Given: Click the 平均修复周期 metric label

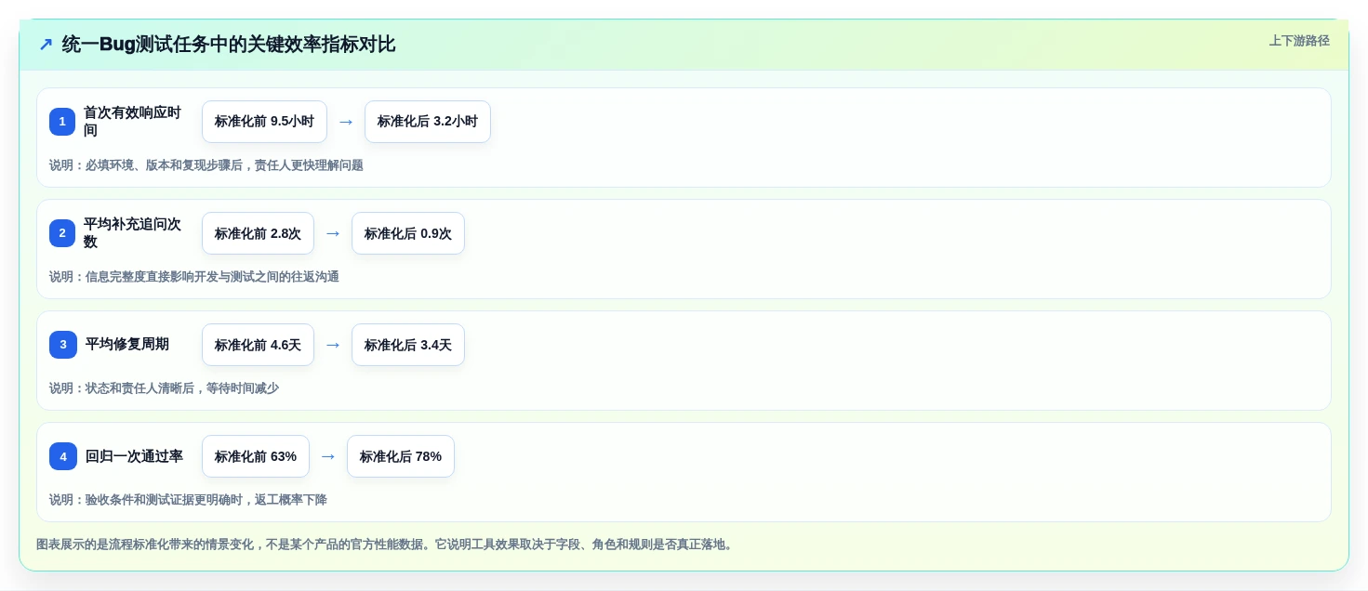Looking at the screenshot, I should [x=127, y=345].
